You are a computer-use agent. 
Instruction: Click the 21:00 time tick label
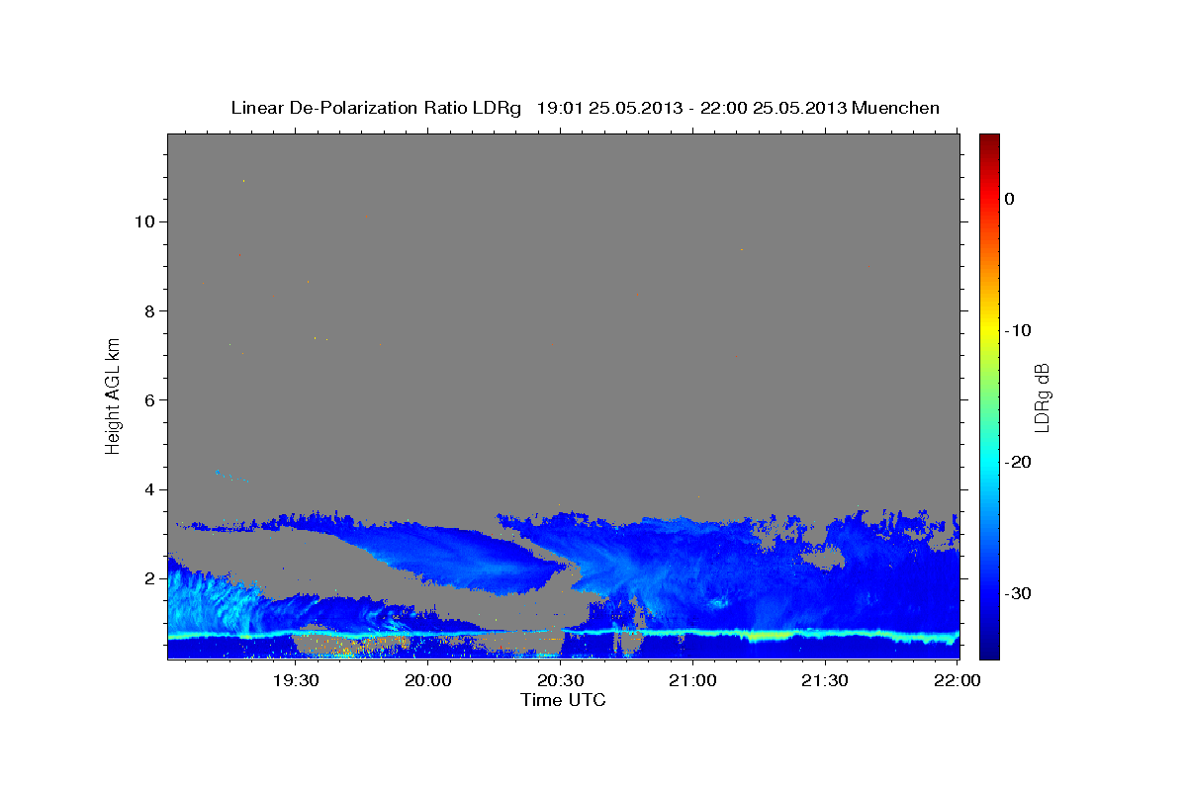[x=692, y=681]
